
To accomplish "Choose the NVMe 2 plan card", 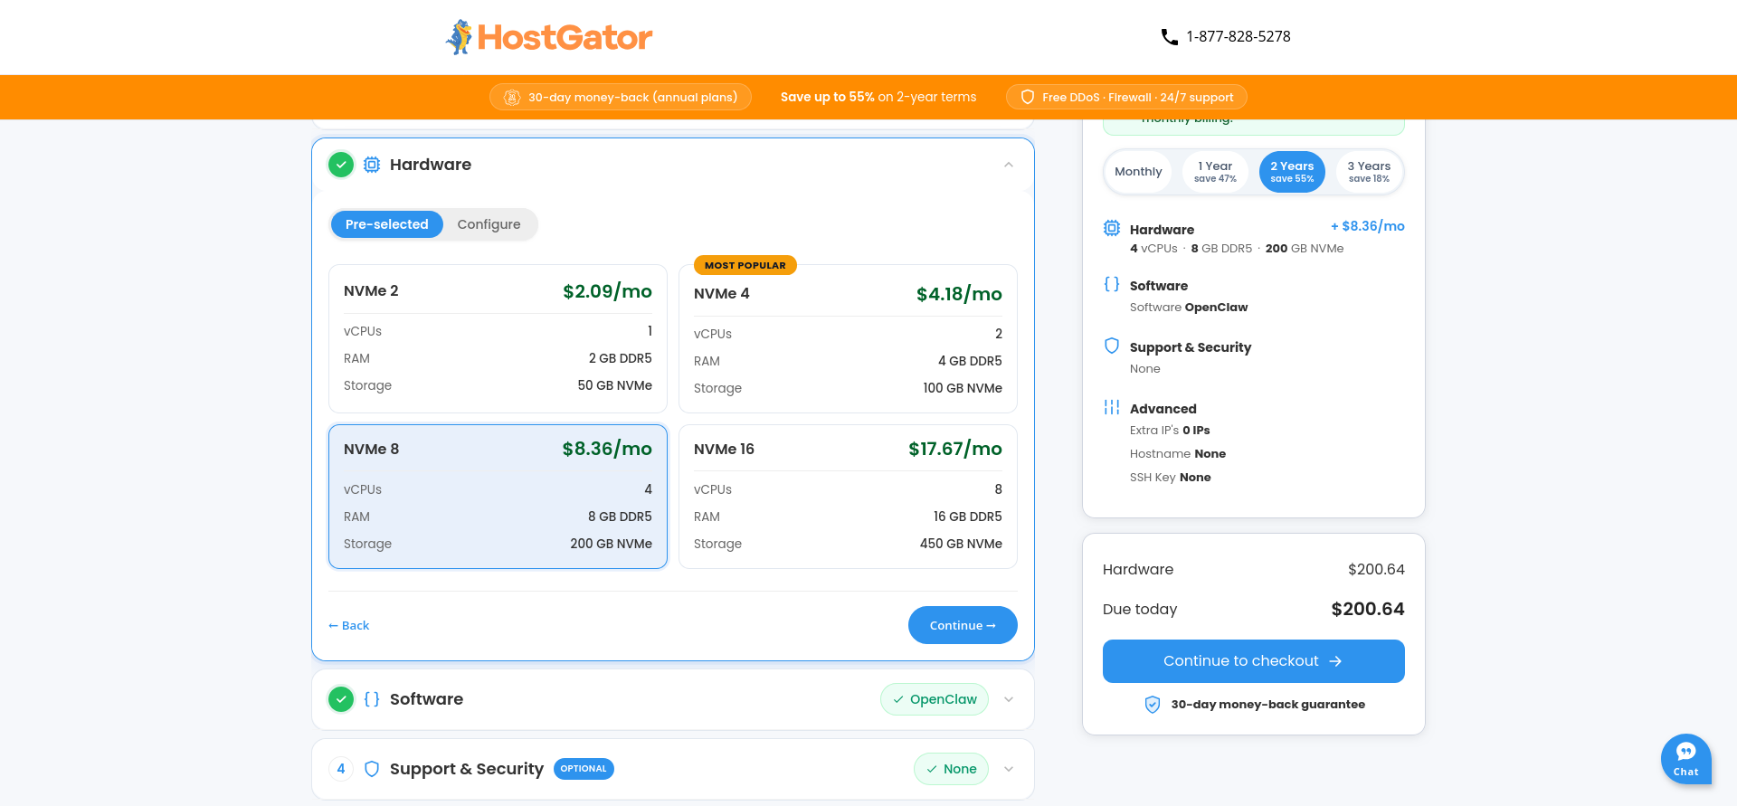I will pos(498,338).
